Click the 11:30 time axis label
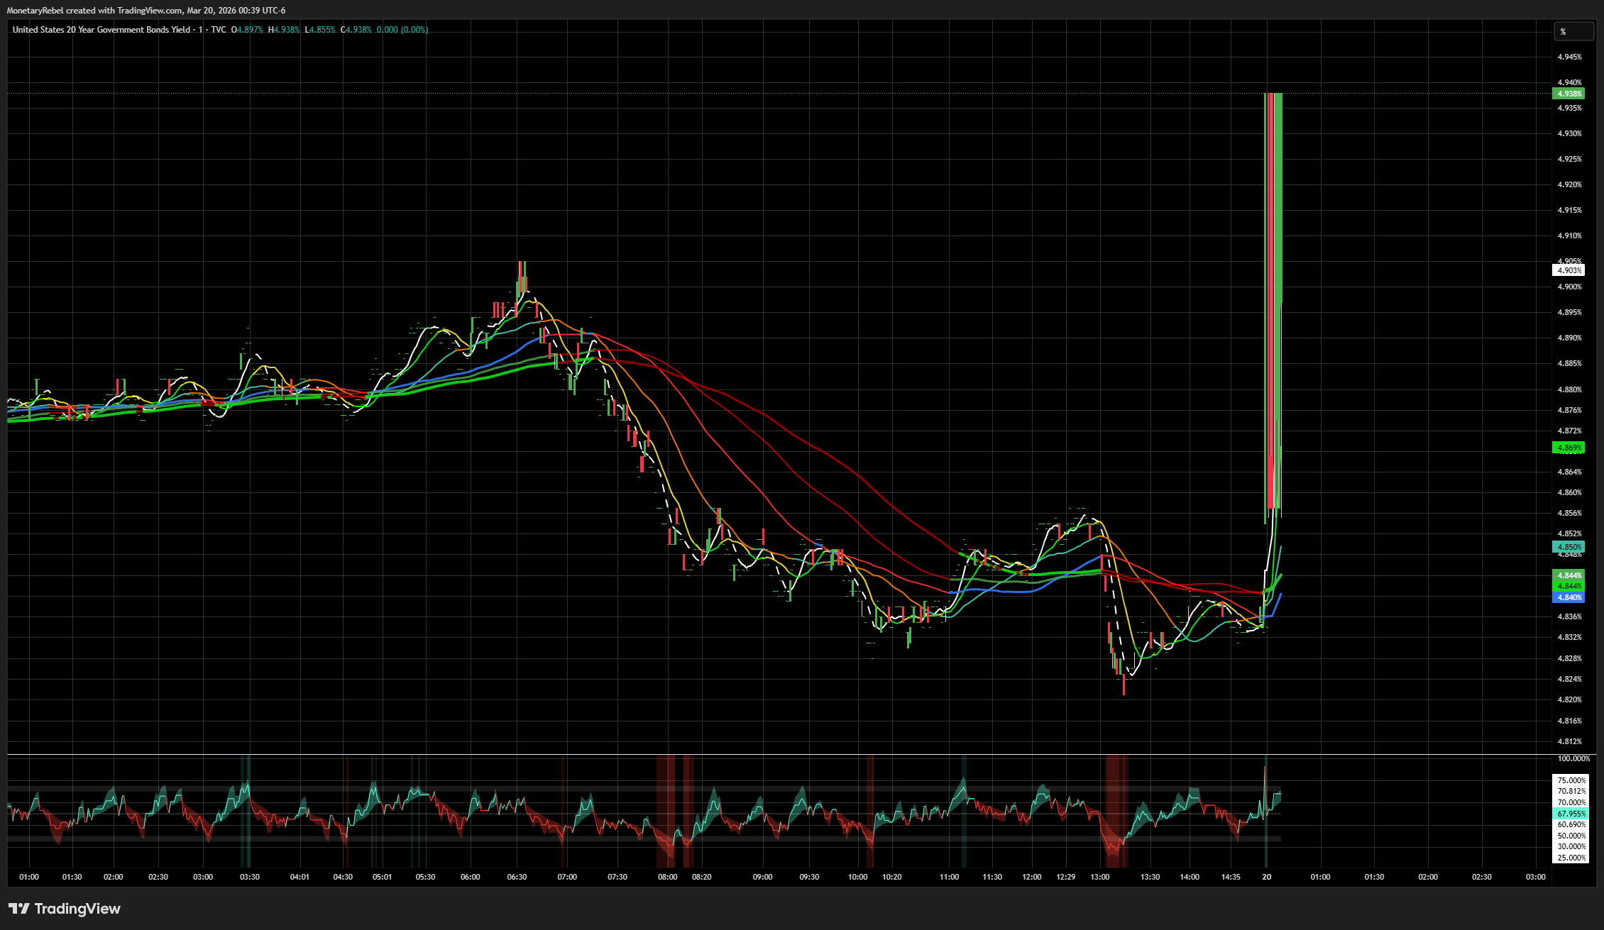 point(992,877)
